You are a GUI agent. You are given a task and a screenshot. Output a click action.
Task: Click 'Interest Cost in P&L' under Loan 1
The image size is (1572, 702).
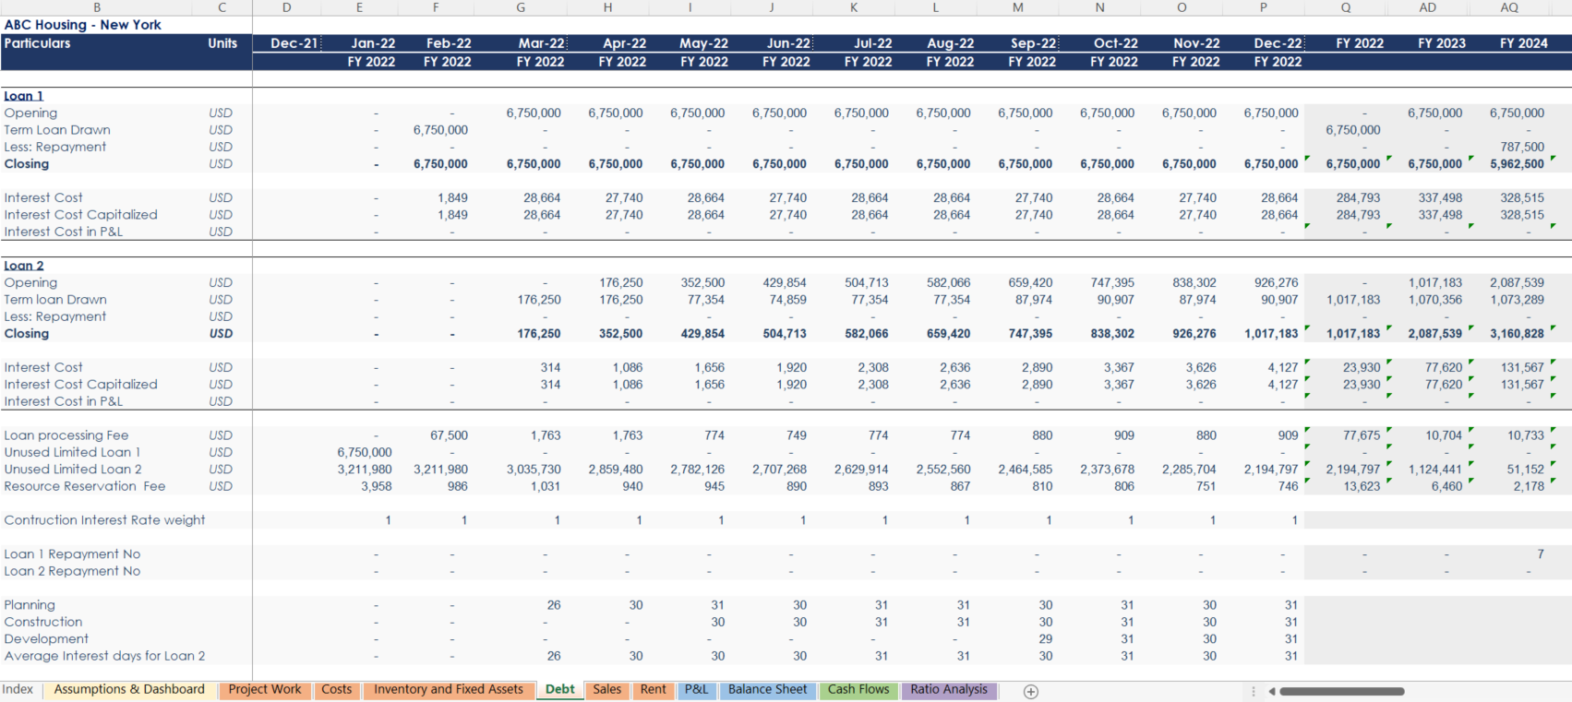[x=64, y=232]
